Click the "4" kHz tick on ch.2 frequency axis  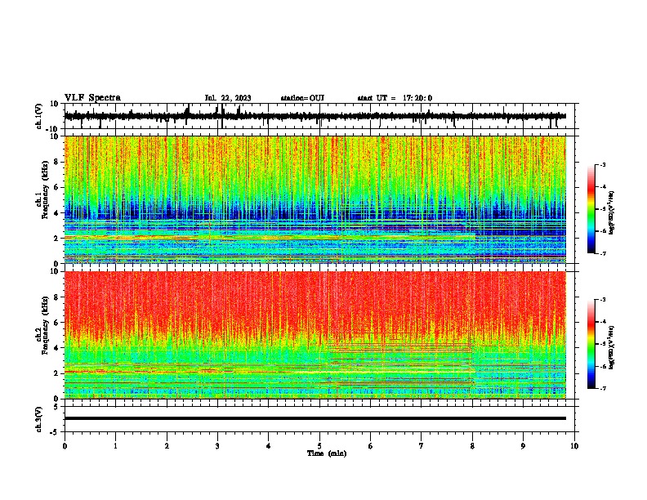click(x=56, y=348)
